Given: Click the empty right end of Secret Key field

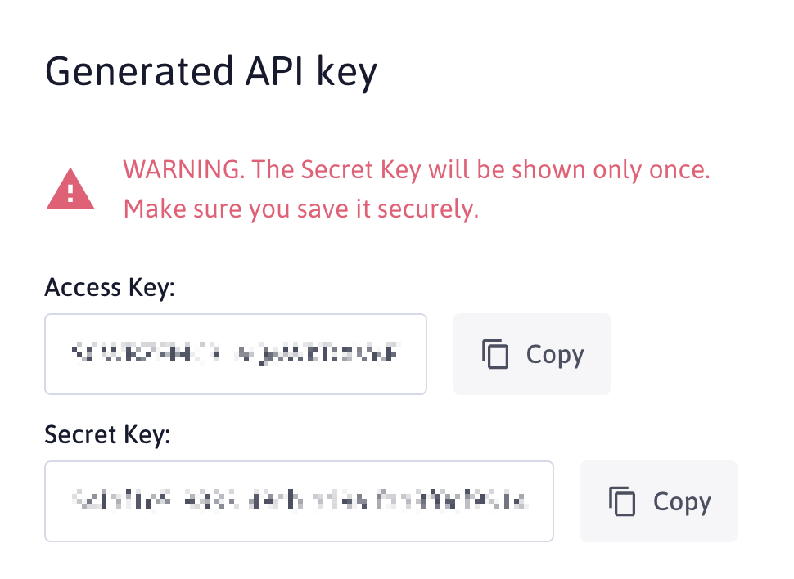Looking at the screenshot, I should click(542, 500).
